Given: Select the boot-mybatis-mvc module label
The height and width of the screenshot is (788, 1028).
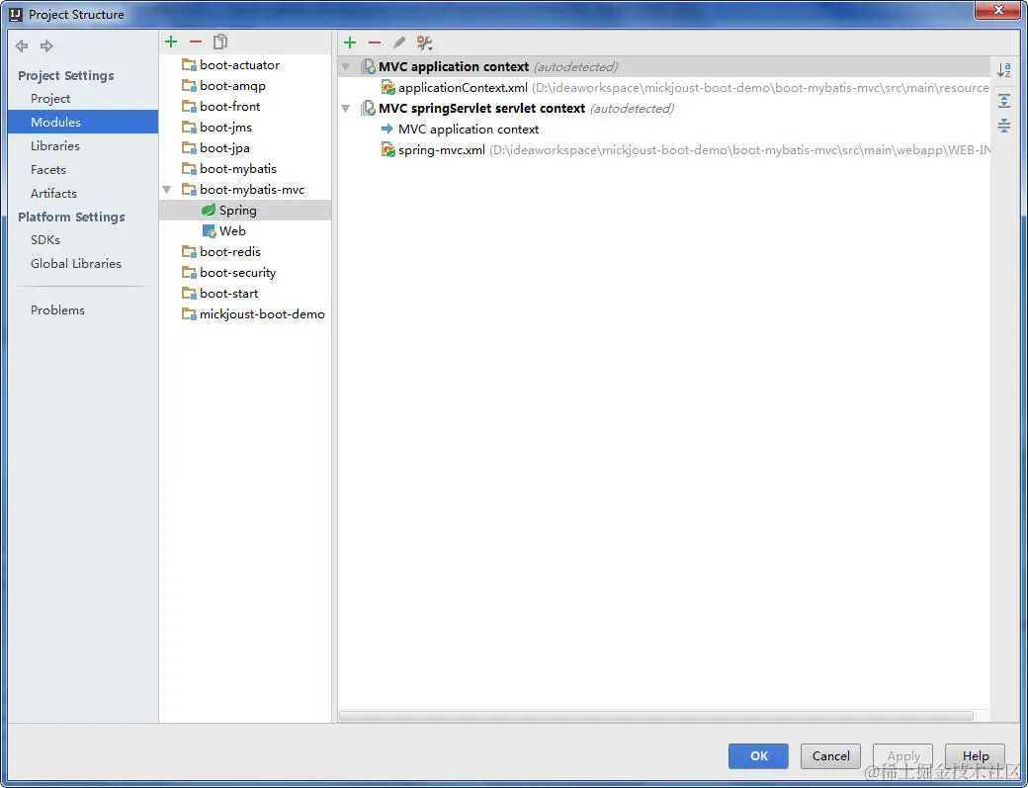Looking at the screenshot, I should click(252, 190).
